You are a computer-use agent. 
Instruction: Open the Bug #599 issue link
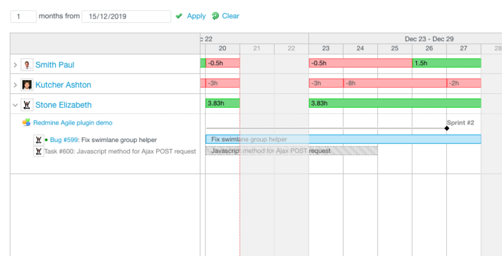tap(64, 140)
